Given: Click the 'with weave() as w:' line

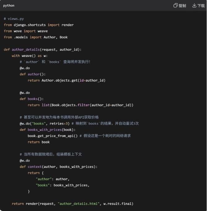Looking at the screenshot, I should 29,56.
